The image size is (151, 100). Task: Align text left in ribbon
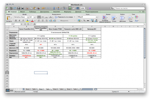[x=39, y=21]
